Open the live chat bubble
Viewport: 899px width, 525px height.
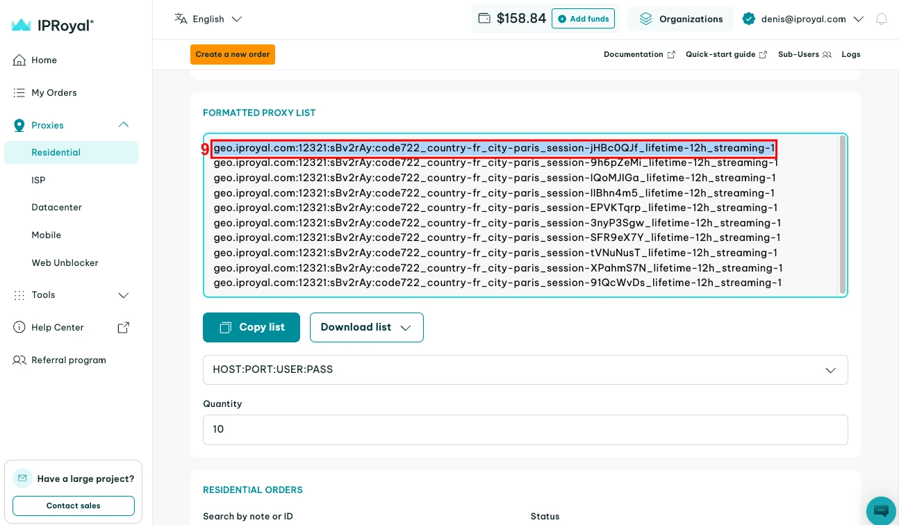point(881,510)
